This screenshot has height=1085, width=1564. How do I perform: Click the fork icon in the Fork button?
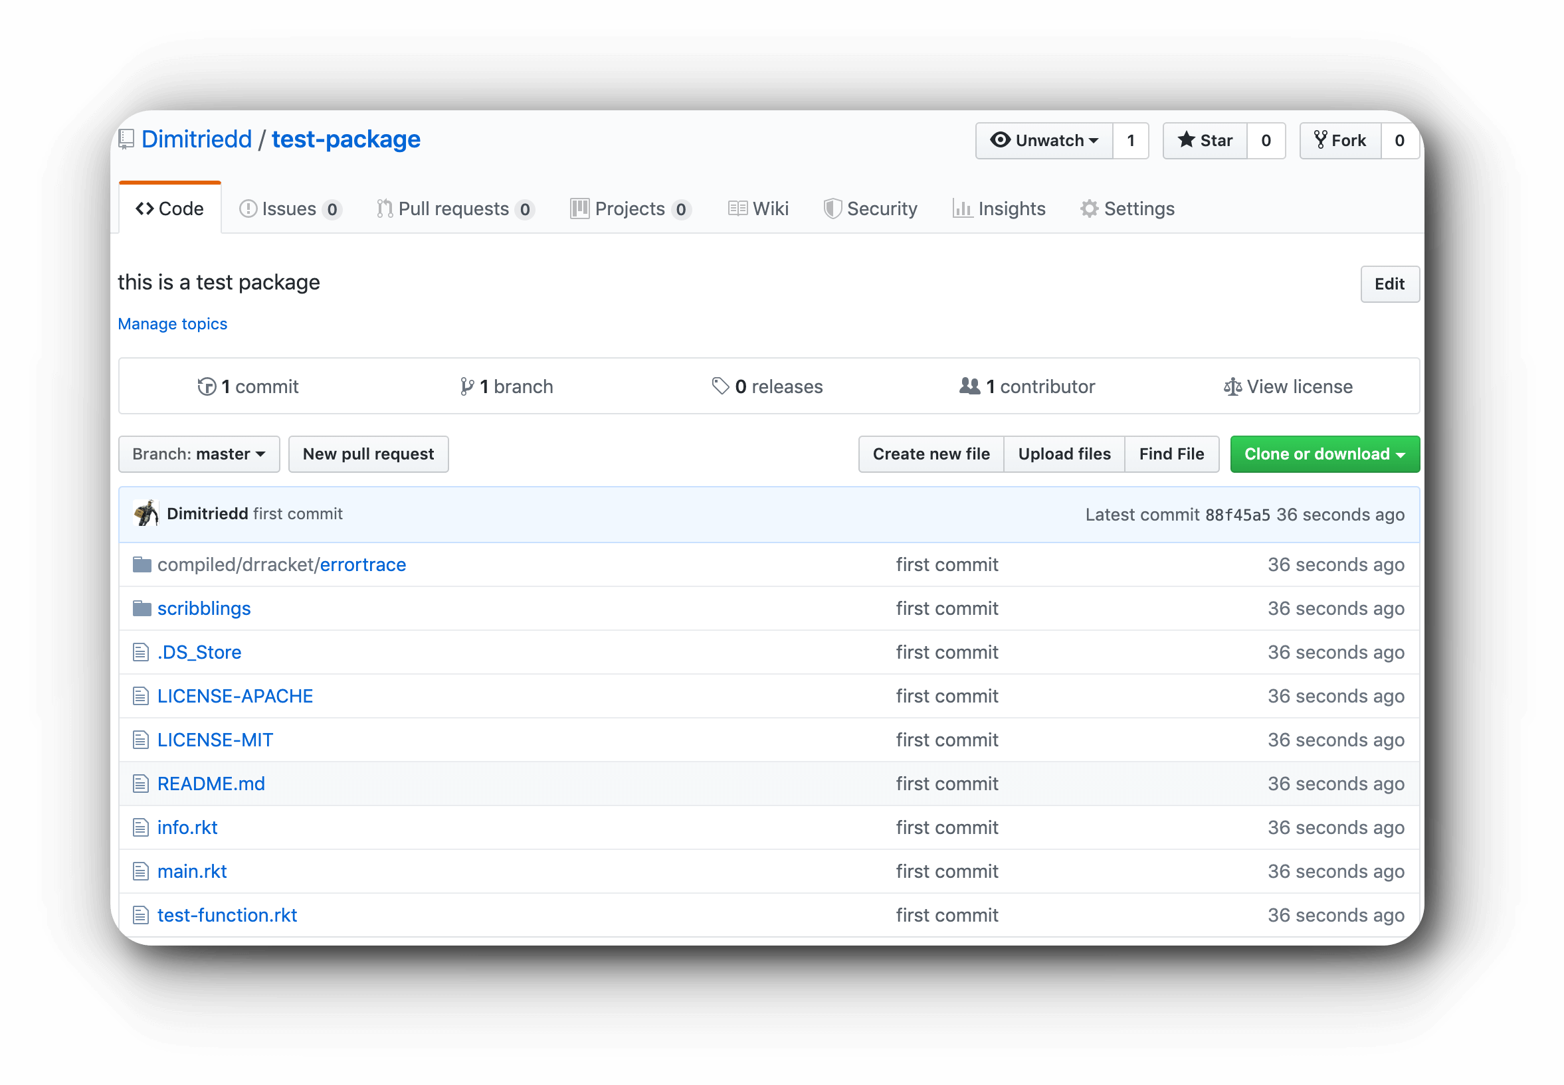click(1320, 139)
